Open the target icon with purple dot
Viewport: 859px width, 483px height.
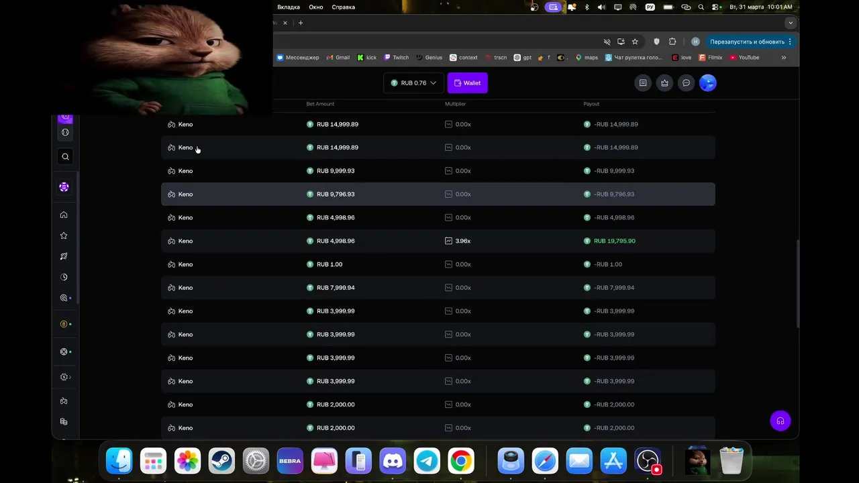point(65,298)
